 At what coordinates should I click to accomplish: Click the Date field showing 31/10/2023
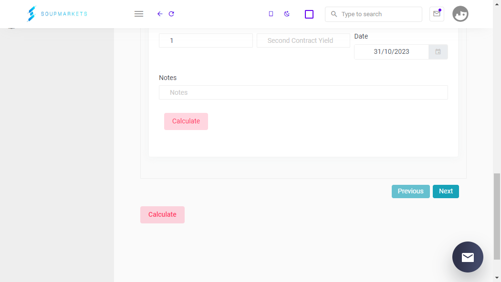[x=391, y=51]
